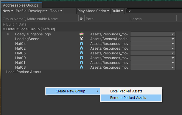Click the Unity scene icon for LoadingScene

coord(82,39)
